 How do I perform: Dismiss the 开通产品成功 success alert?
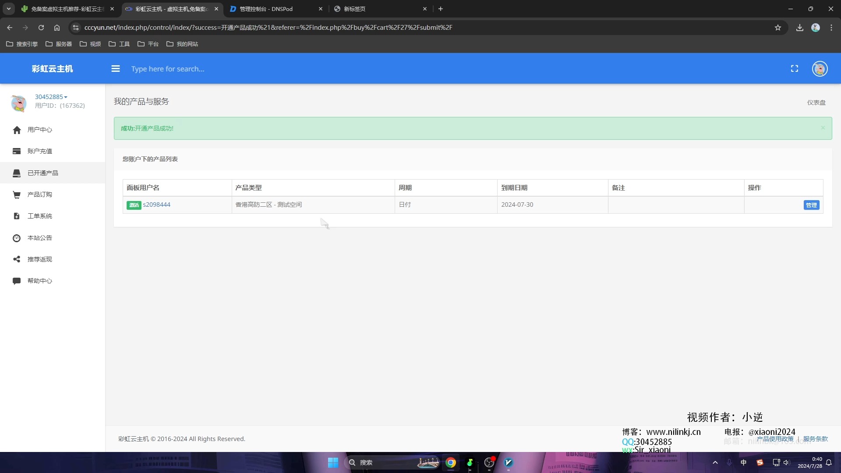[823, 128]
